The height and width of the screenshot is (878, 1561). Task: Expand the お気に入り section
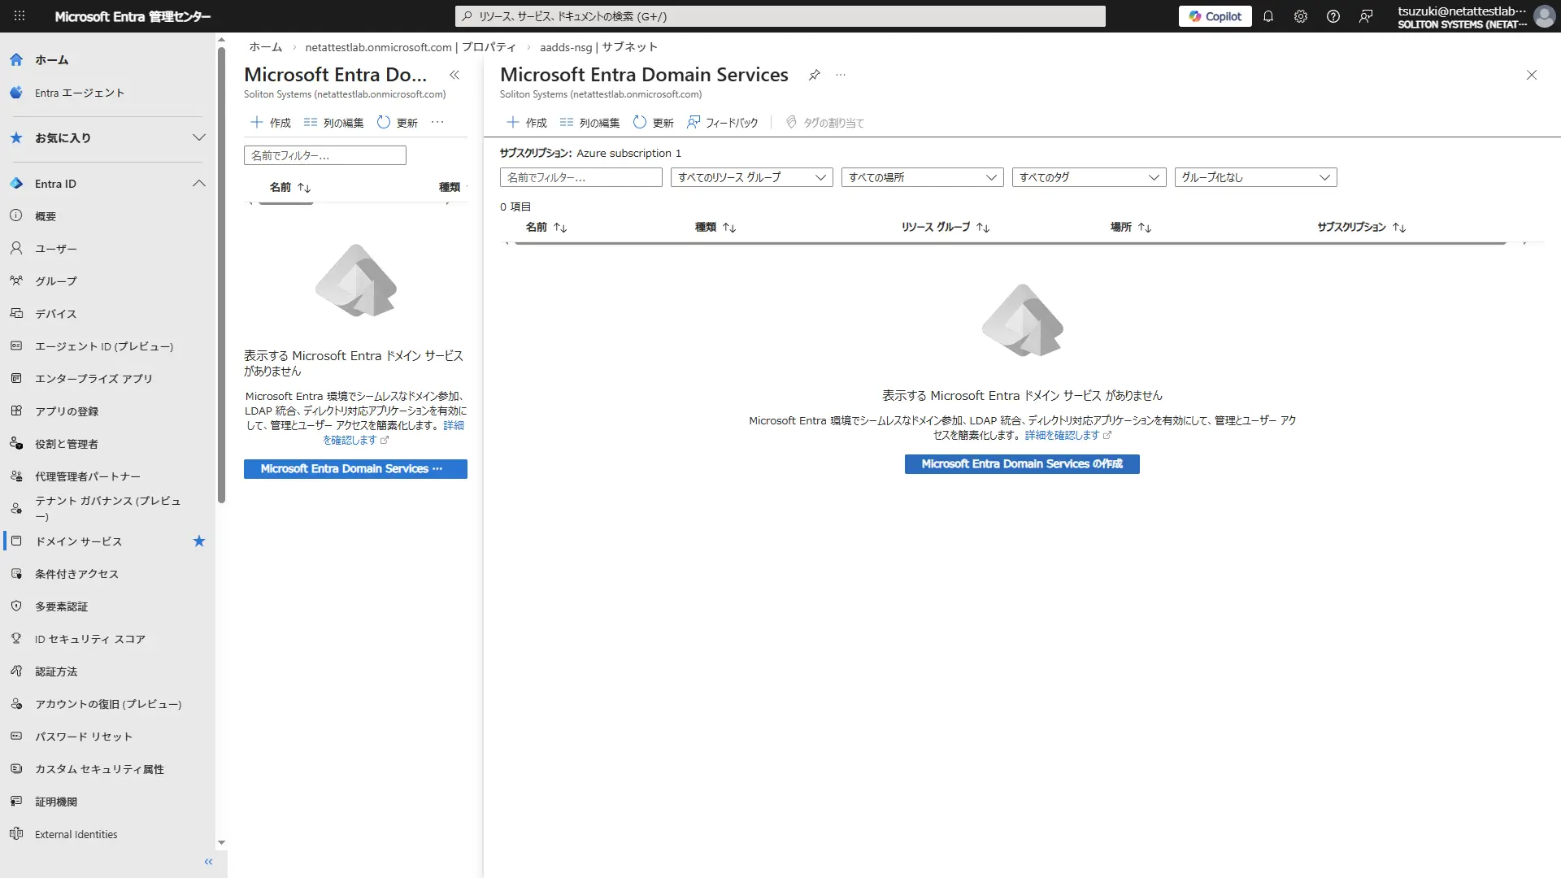[198, 137]
